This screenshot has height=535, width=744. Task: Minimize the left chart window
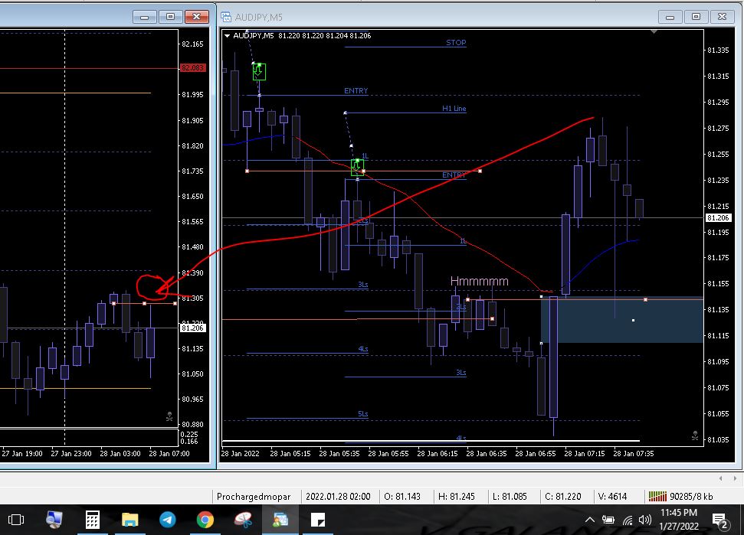click(x=145, y=17)
